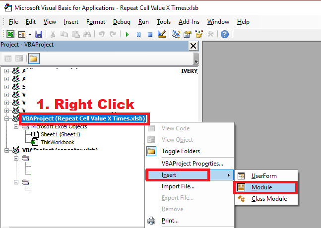Select Sheet1 (Sheet1) in project tree
The width and height of the screenshot is (321, 228).
[60, 134]
